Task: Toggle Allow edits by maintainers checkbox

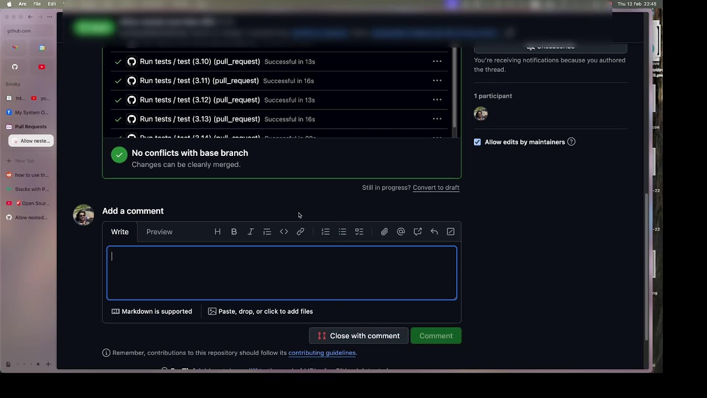Action: (x=477, y=142)
